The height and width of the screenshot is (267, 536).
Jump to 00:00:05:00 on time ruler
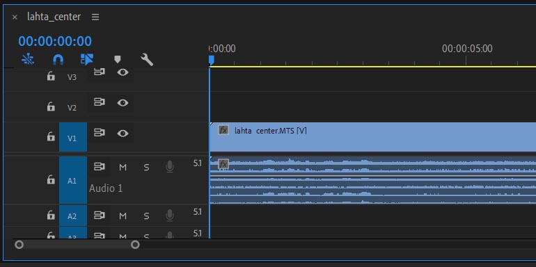coord(467,49)
